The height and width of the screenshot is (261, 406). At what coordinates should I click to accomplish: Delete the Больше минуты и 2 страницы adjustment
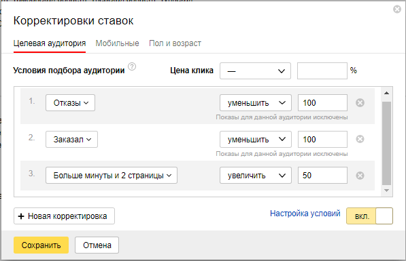[x=360, y=176]
